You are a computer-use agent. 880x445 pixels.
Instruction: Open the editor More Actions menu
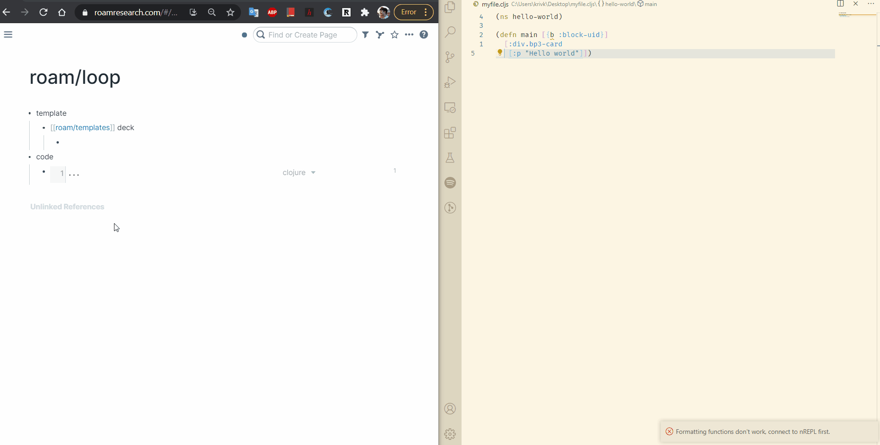pyautogui.click(x=871, y=4)
